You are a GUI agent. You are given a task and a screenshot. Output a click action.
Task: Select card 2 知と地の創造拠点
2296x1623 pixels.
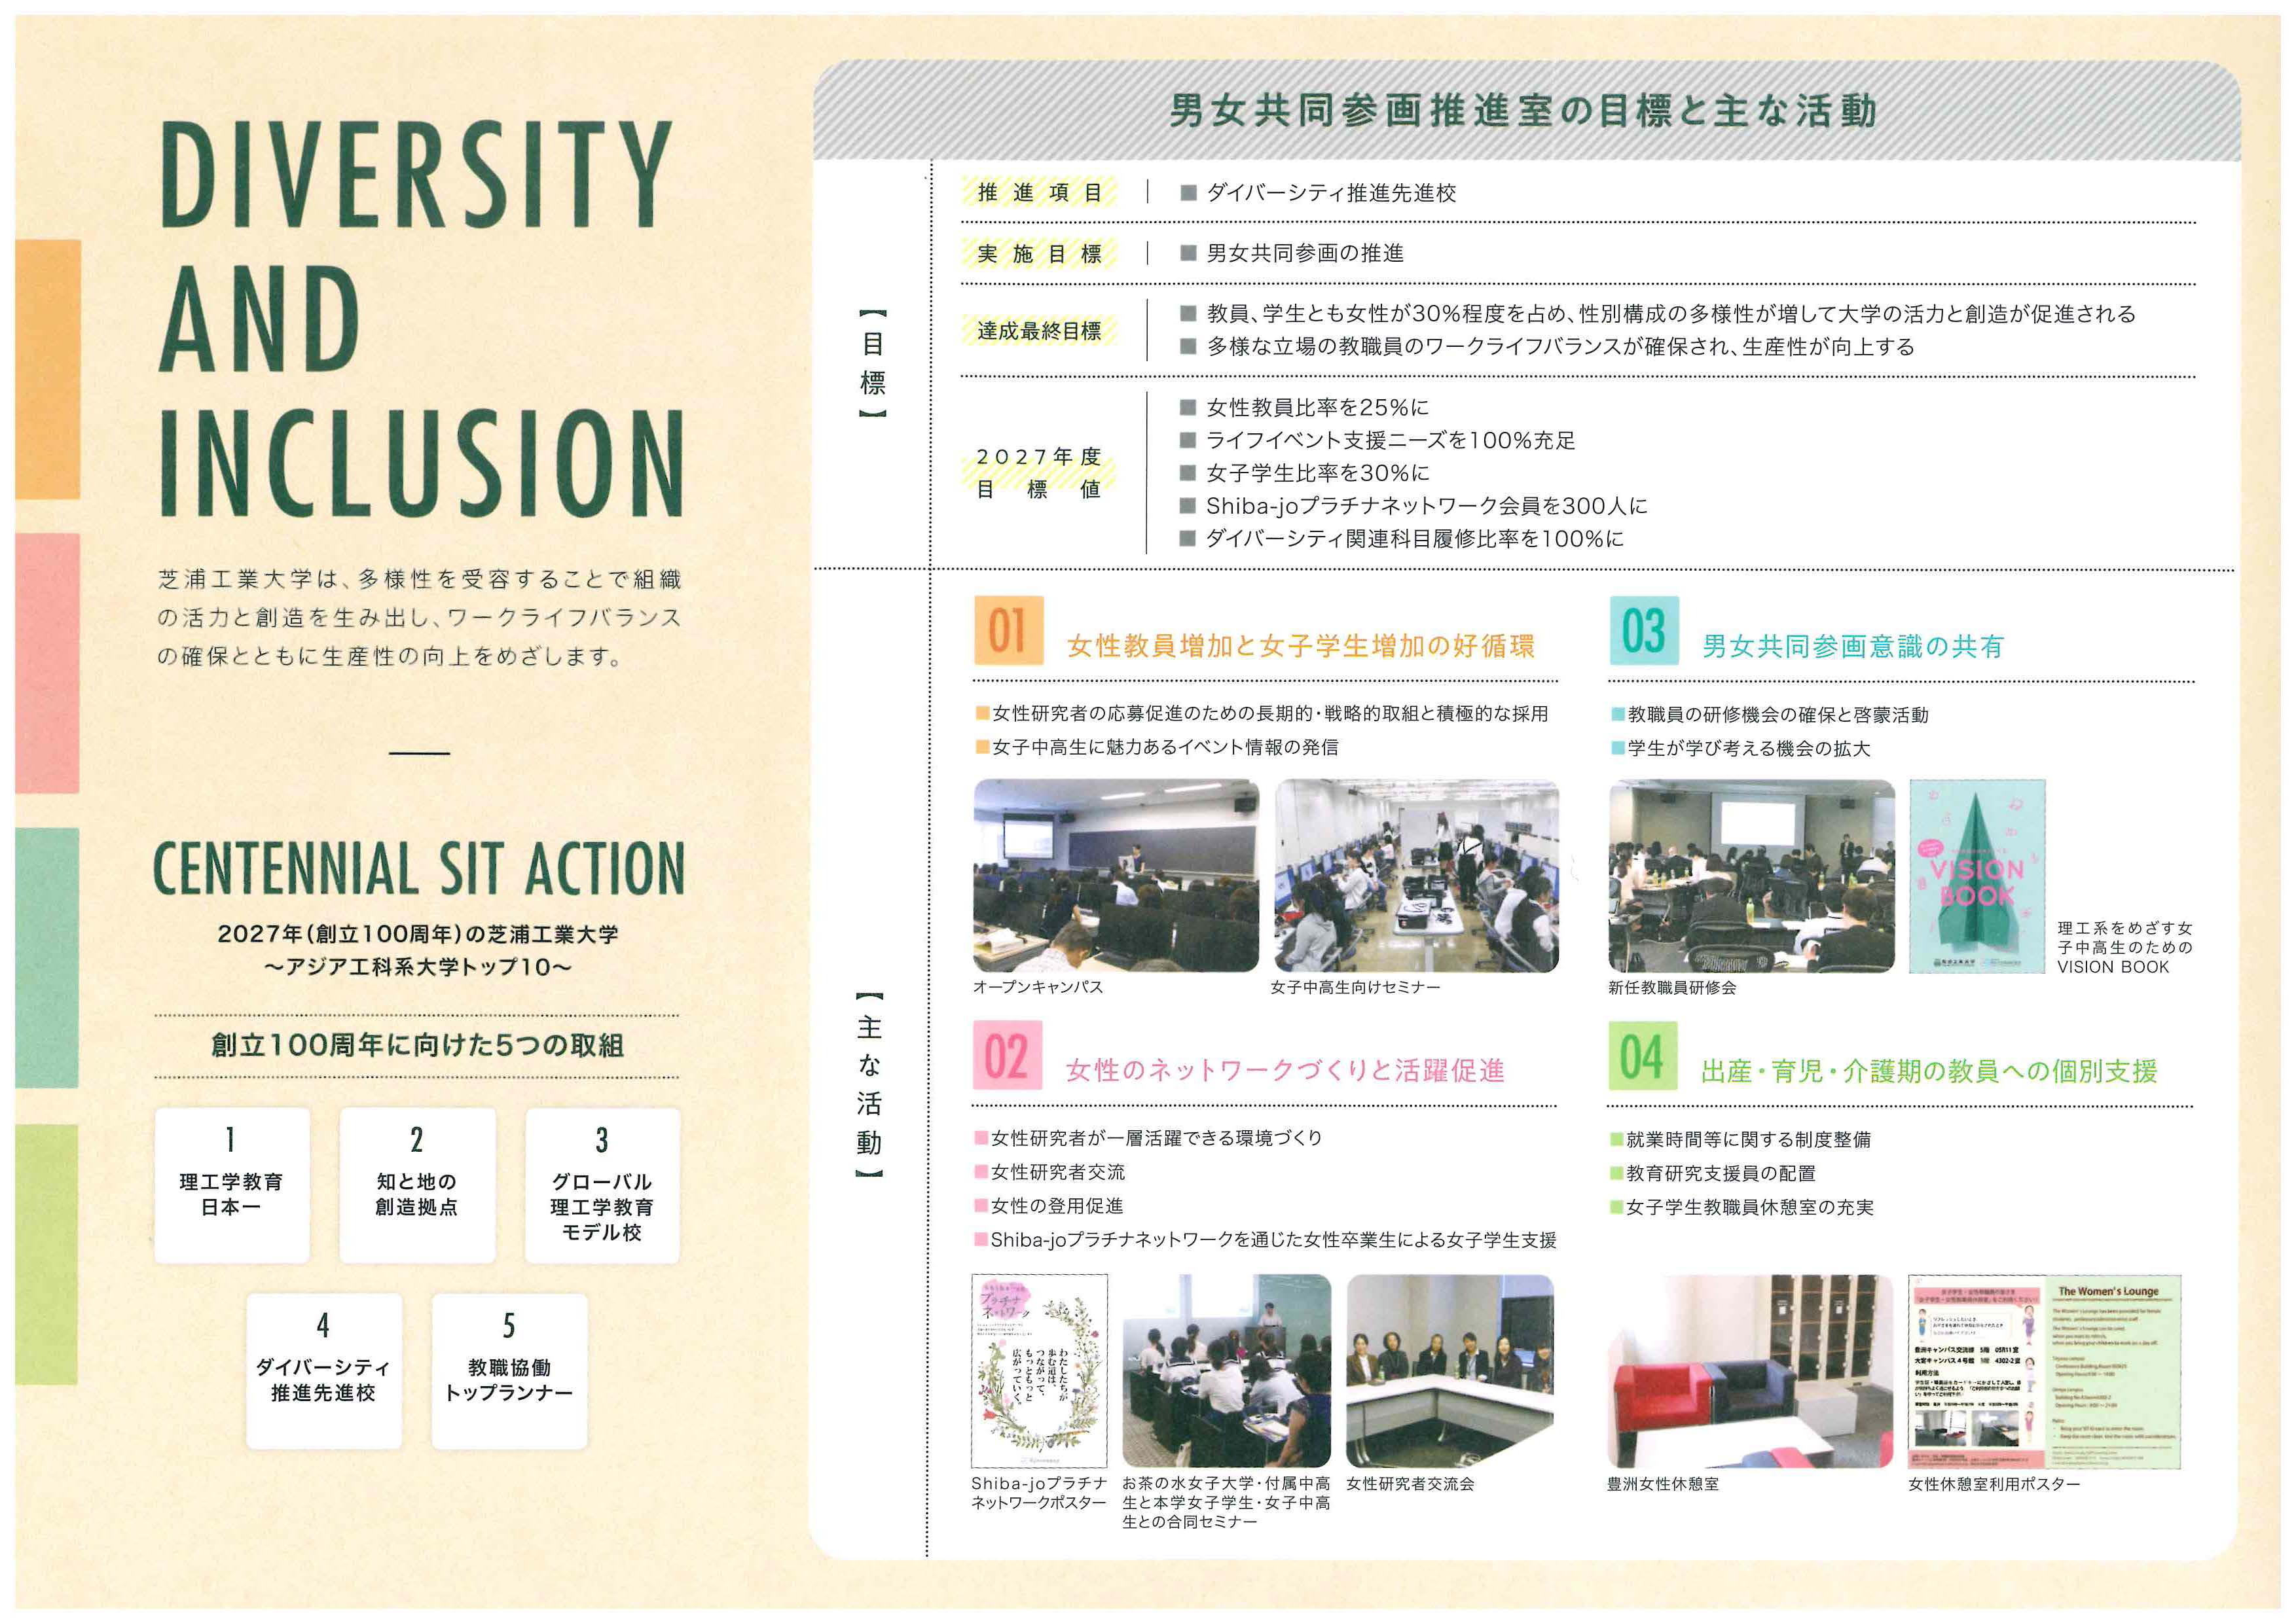coord(417,1185)
